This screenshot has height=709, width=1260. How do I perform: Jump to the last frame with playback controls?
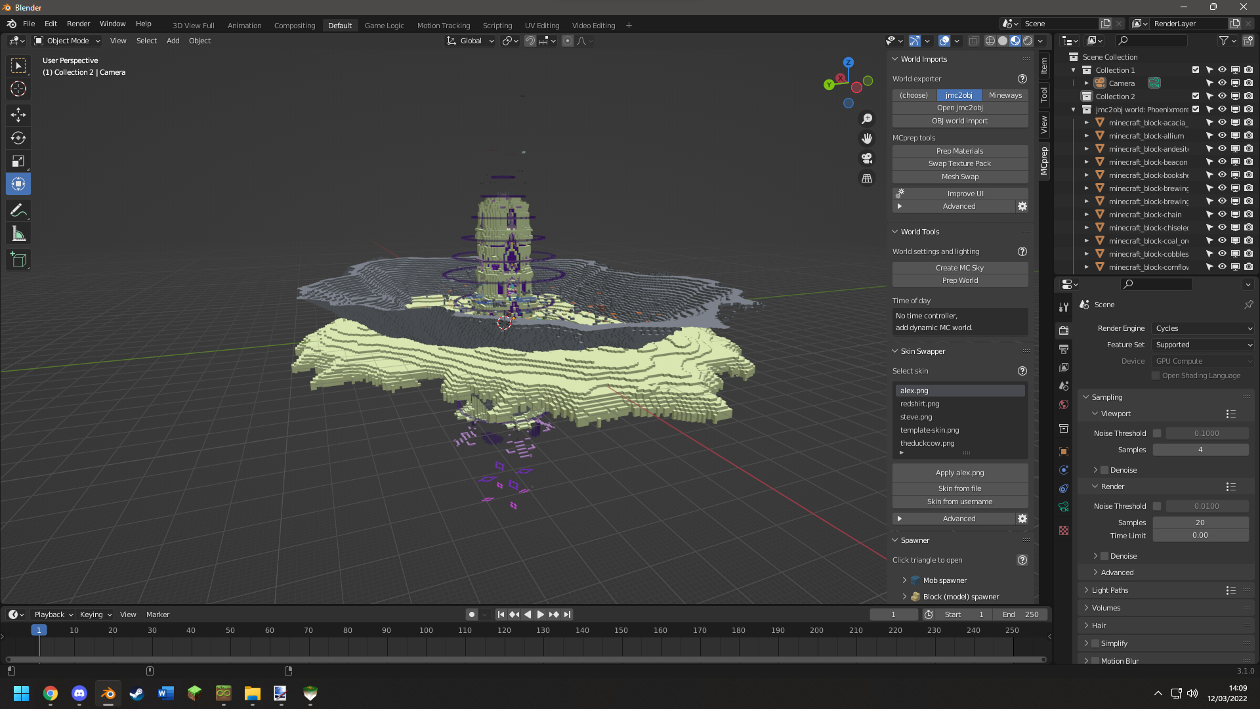point(566,614)
